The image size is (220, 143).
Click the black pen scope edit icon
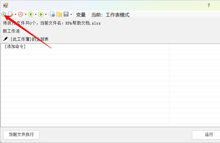point(5,39)
